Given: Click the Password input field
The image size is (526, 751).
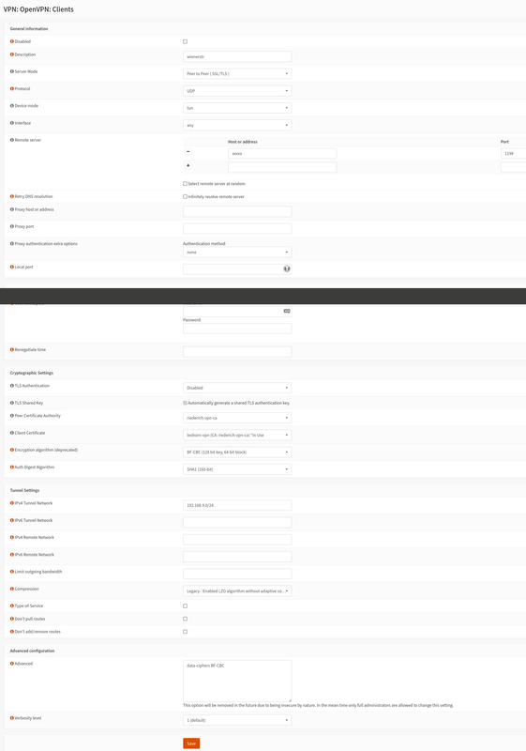Looking at the screenshot, I should [237, 328].
